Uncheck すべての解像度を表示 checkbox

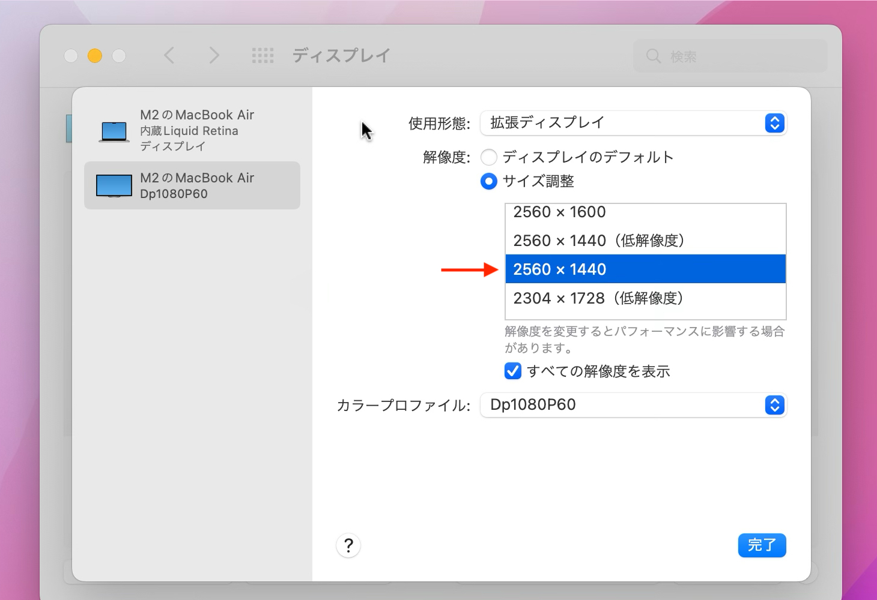pos(512,371)
